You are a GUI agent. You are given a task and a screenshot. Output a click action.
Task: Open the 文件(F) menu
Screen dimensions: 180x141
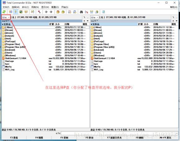pos(6,7)
